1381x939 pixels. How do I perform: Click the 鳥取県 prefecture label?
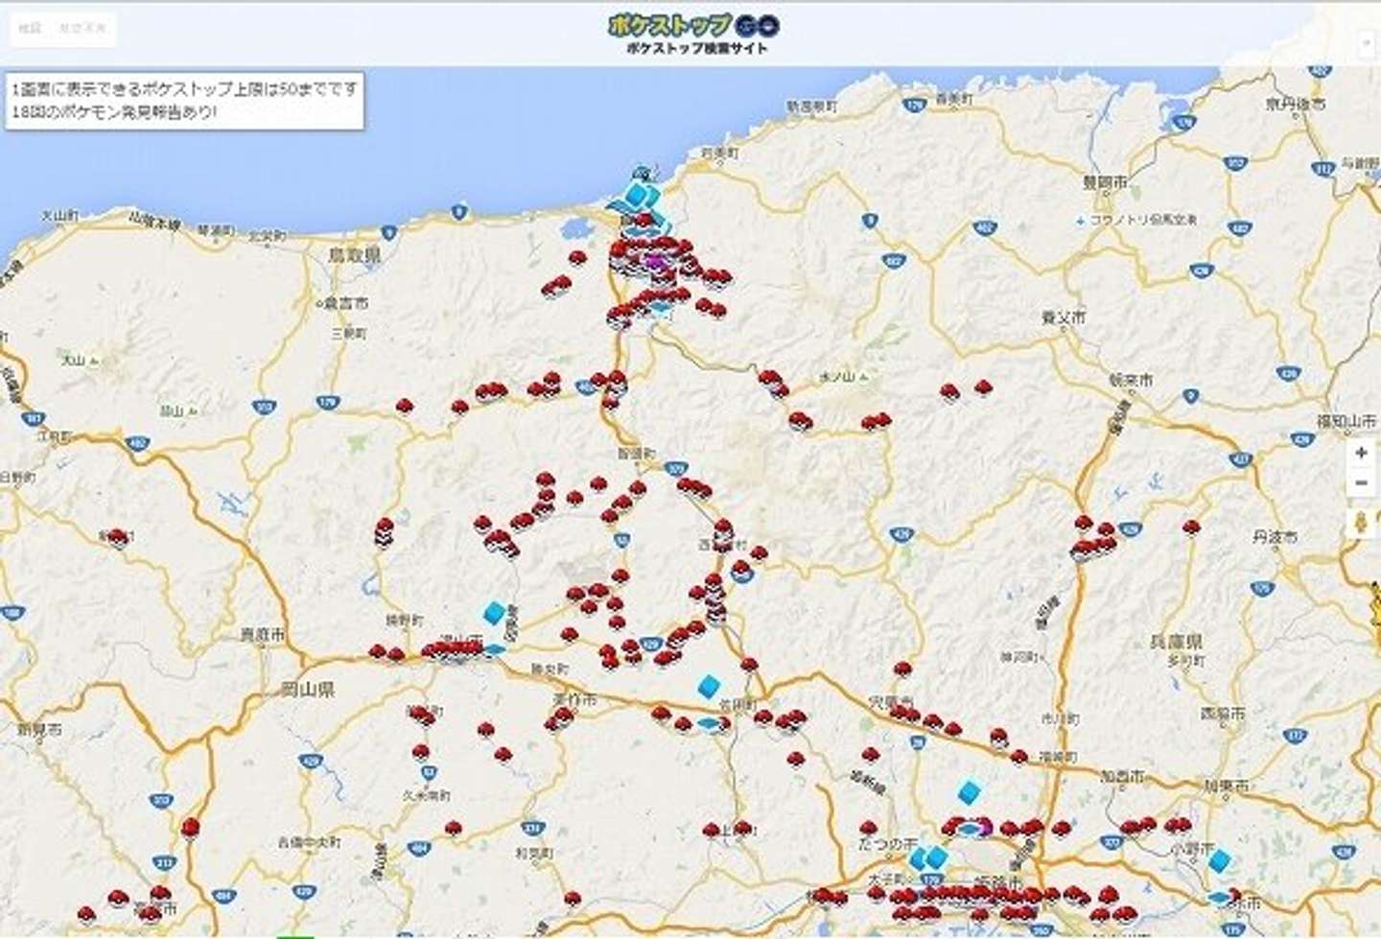[354, 255]
